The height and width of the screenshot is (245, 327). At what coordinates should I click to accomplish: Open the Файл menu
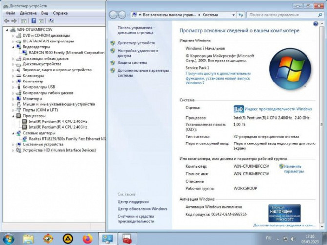point(10,13)
